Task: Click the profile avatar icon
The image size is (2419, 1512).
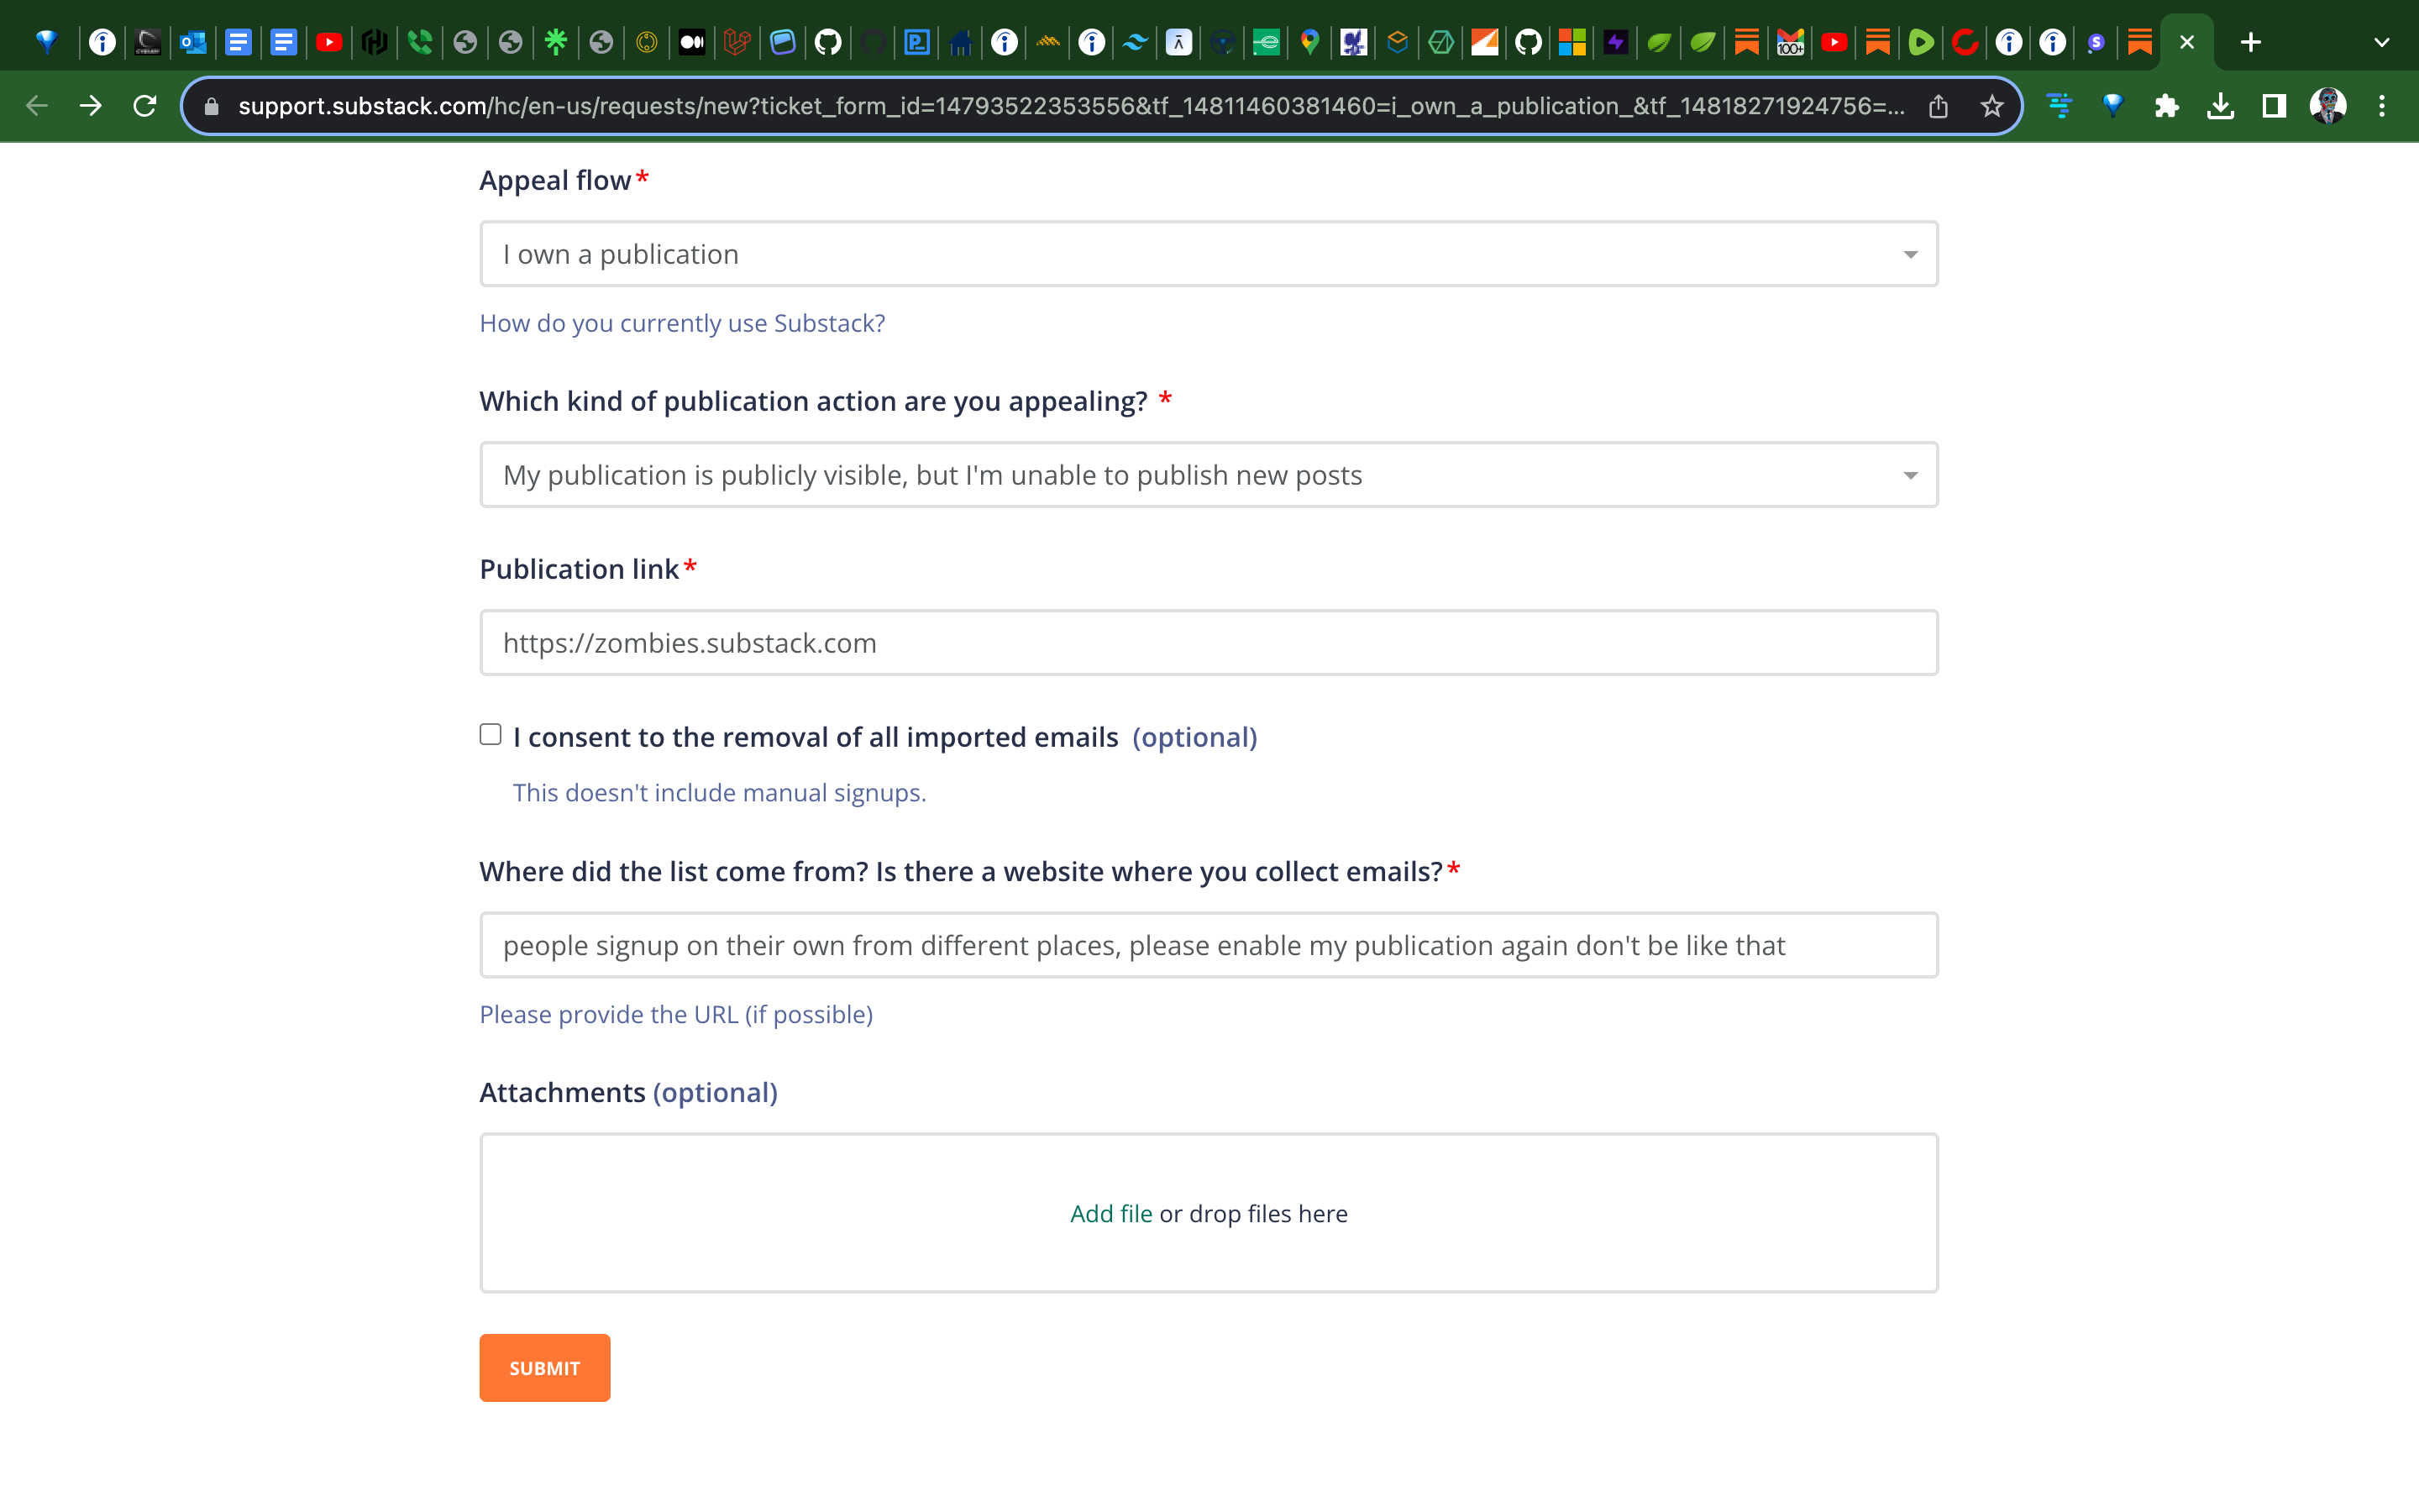Action: (x=2328, y=106)
